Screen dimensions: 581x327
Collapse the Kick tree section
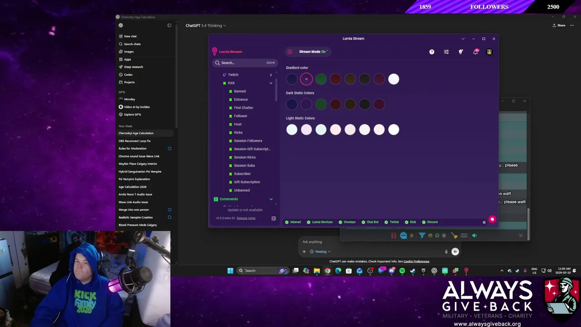271,83
